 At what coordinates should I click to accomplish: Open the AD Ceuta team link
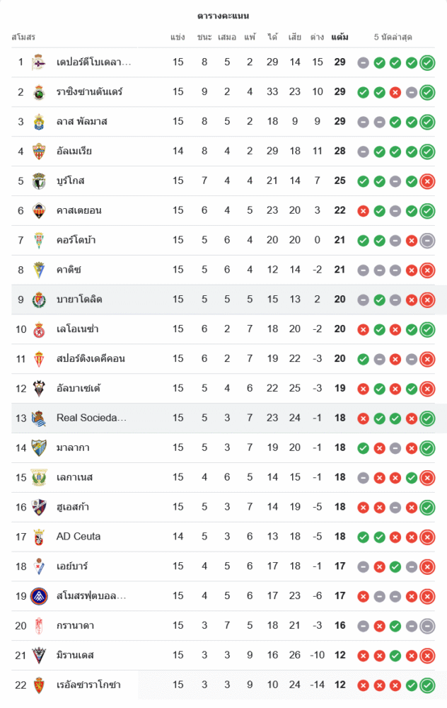click(79, 537)
